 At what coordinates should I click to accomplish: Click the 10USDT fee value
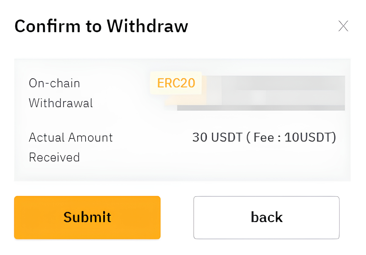tap(307, 138)
